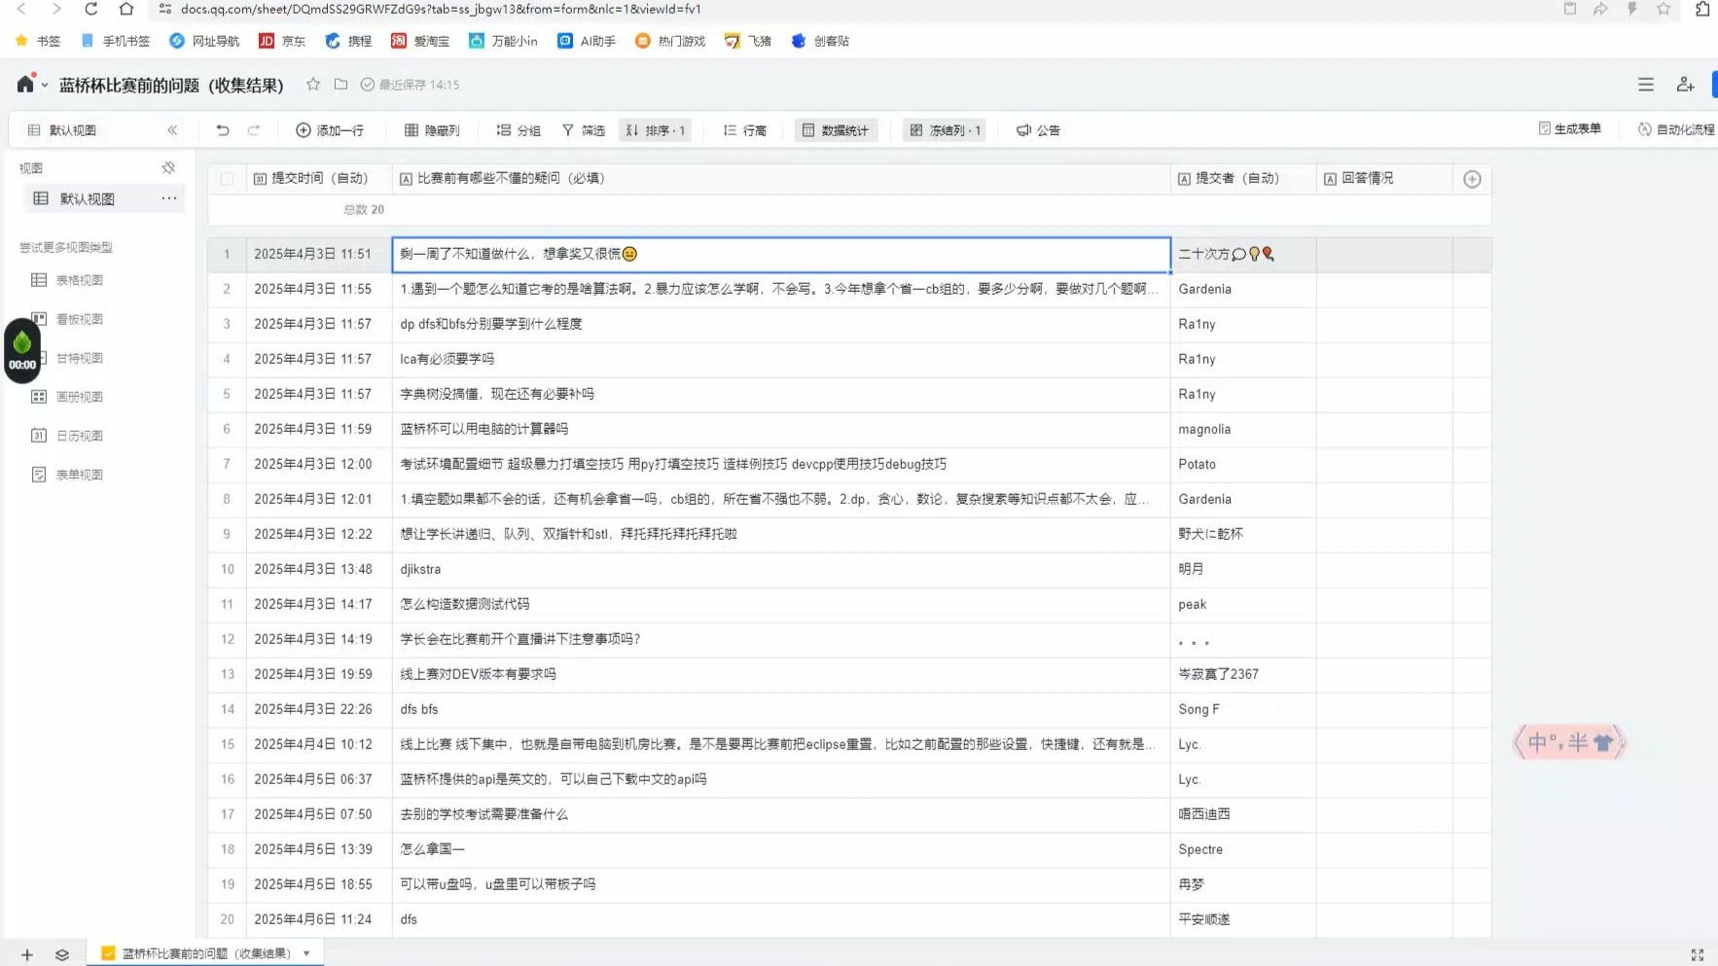Unpin the 视图 views panel
Screen dimensions: 1718x966
click(x=168, y=166)
